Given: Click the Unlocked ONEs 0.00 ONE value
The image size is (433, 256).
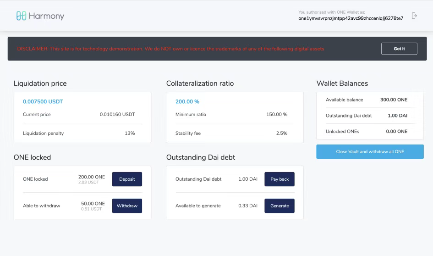Looking at the screenshot, I should tap(396, 131).
